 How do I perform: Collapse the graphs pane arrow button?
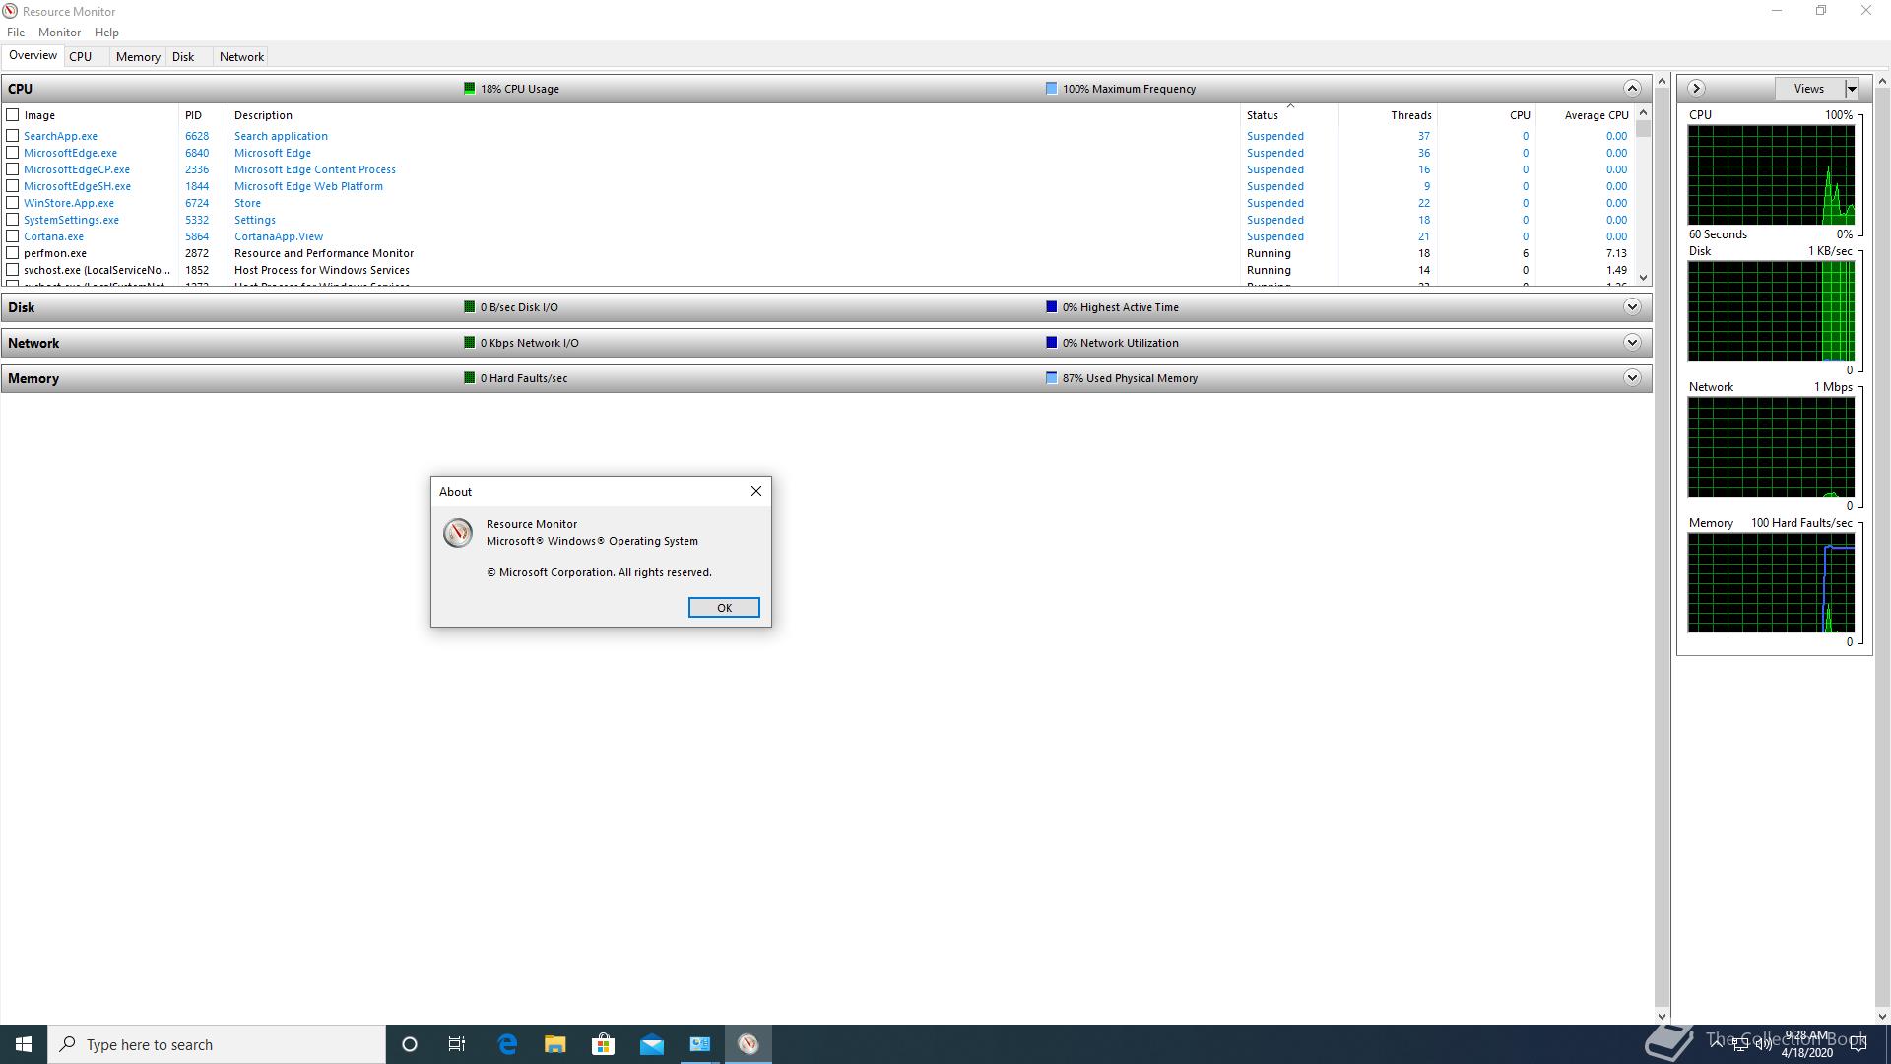pyautogui.click(x=1696, y=89)
